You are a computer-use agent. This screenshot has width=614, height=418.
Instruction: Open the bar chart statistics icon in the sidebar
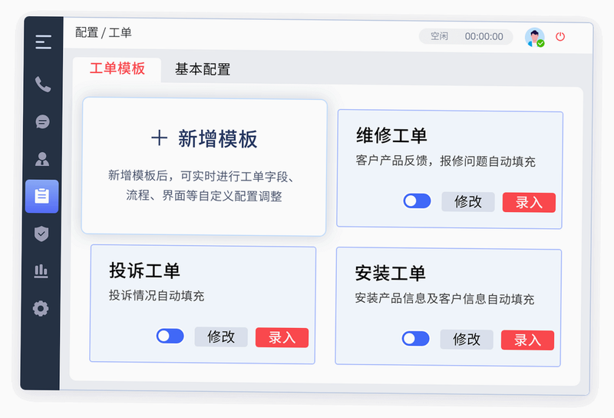point(41,271)
